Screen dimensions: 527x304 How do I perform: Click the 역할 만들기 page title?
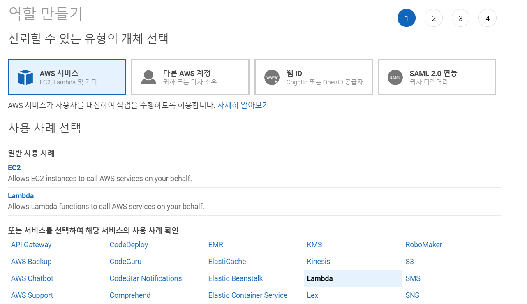[46, 14]
